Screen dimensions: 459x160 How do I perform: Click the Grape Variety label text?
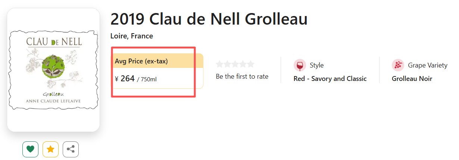click(427, 65)
